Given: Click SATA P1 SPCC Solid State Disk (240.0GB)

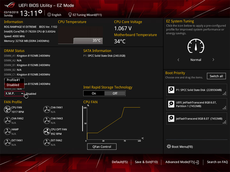Looking at the screenshot, I should pos(104,56).
